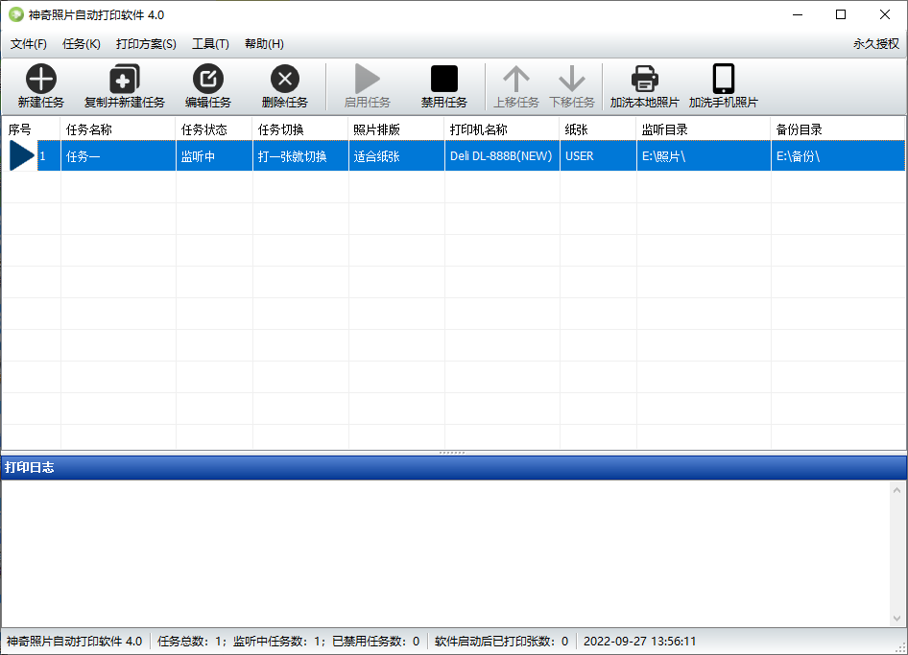Open the 打印方案(S) menu
The height and width of the screenshot is (655, 908).
coord(146,44)
